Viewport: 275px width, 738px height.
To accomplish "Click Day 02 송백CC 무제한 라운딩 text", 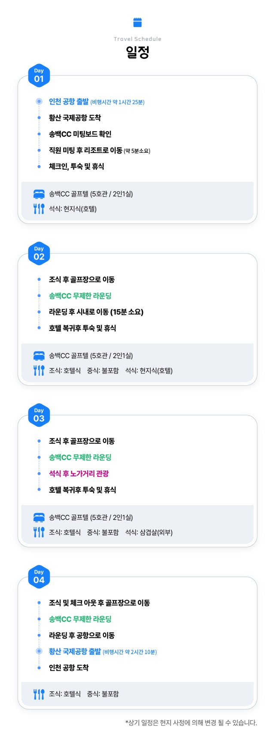I will pos(80,296).
